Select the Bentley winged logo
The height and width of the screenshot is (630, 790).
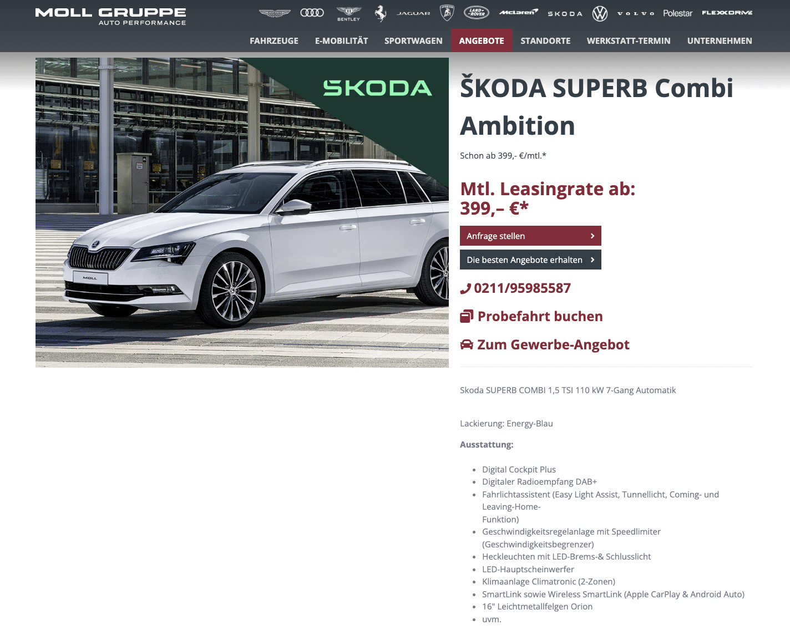point(349,13)
